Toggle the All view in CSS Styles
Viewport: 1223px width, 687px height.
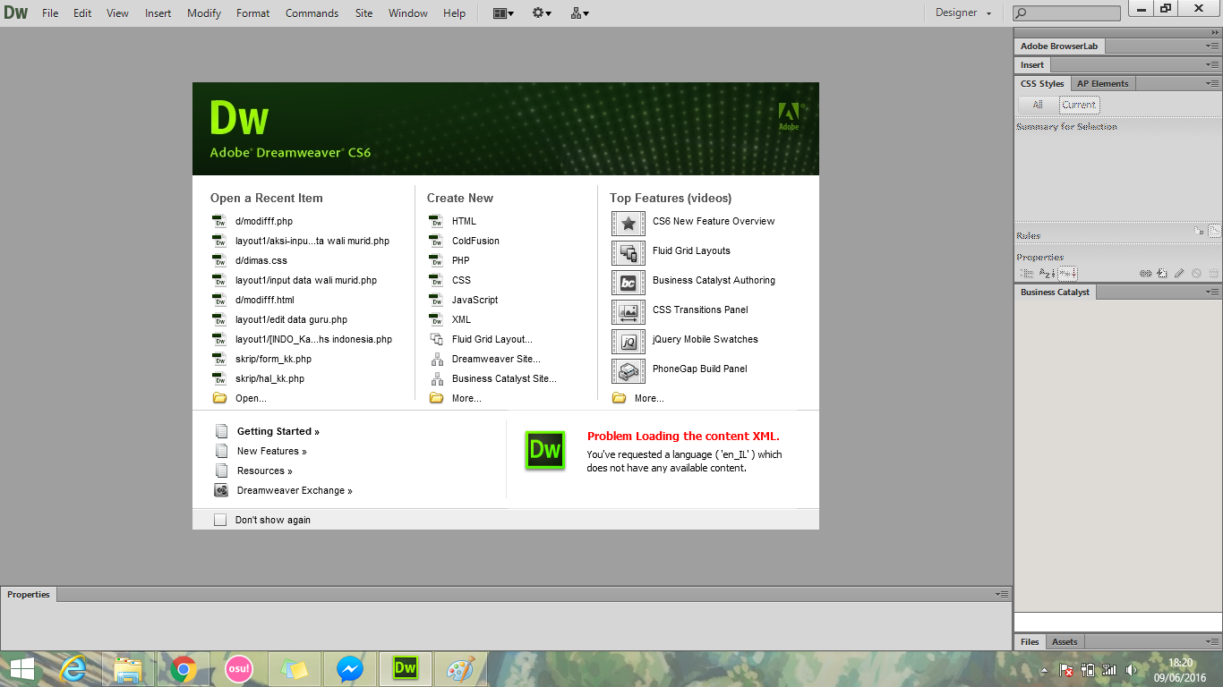[1036, 104]
